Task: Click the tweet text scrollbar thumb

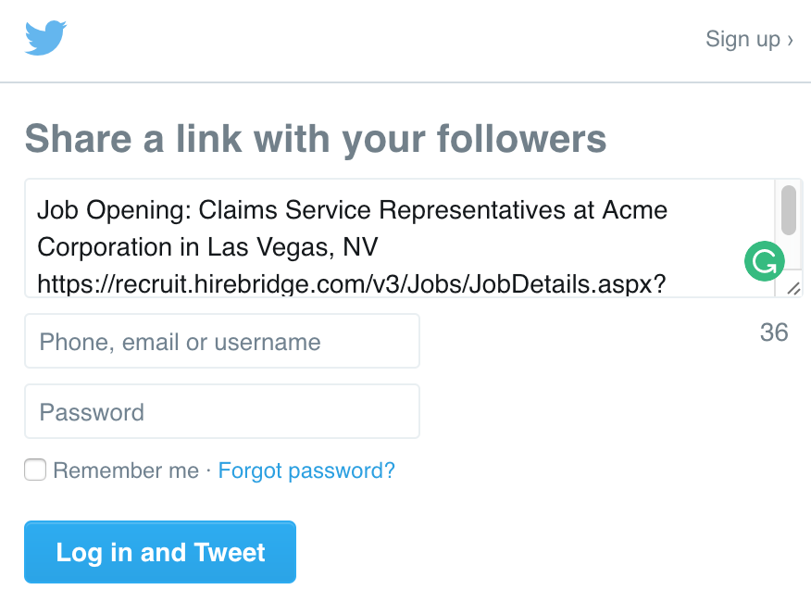Action: [x=789, y=209]
